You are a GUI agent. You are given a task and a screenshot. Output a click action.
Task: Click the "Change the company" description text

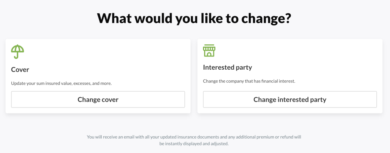click(249, 81)
